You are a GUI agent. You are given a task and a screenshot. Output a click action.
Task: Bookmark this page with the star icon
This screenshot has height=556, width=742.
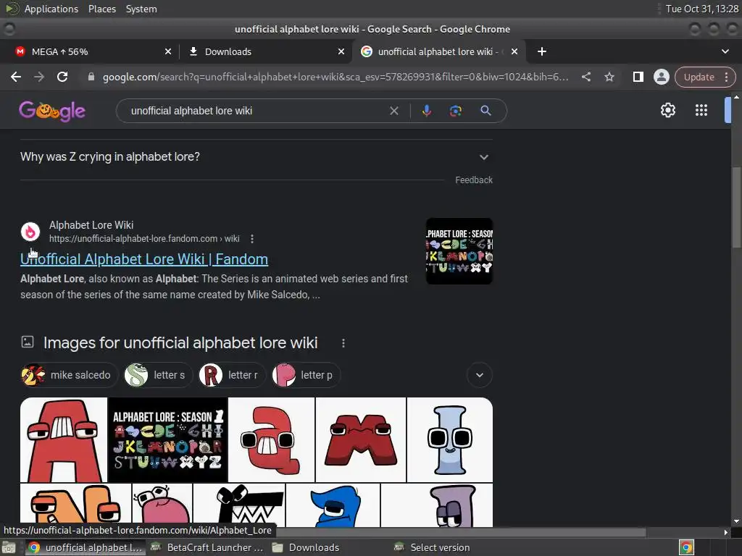609,77
